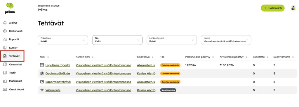The image size is (299, 107).
Task: Click the Osaamiset badge icon
Action: point(5,64)
